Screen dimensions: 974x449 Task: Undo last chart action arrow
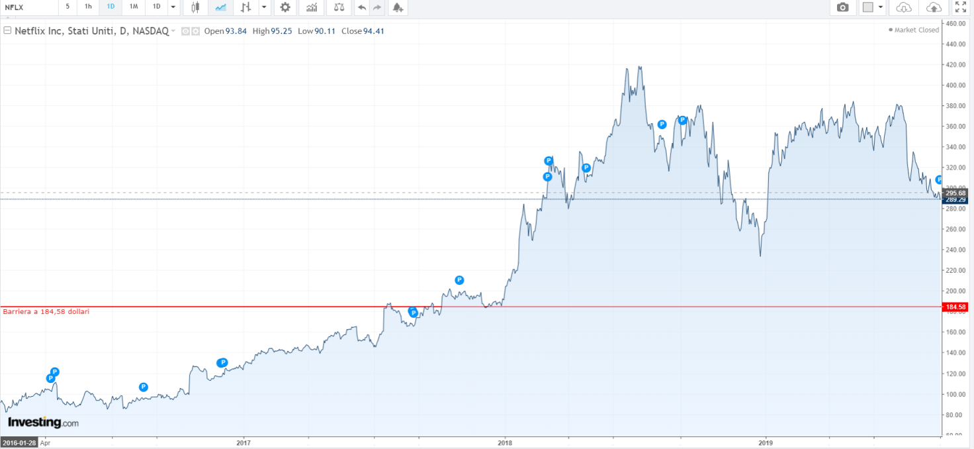[362, 7]
